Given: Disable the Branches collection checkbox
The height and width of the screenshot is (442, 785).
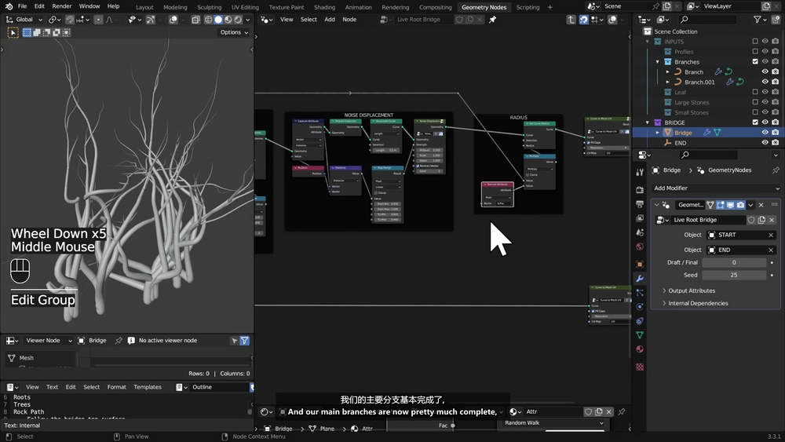Looking at the screenshot, I should coord(755,61).
